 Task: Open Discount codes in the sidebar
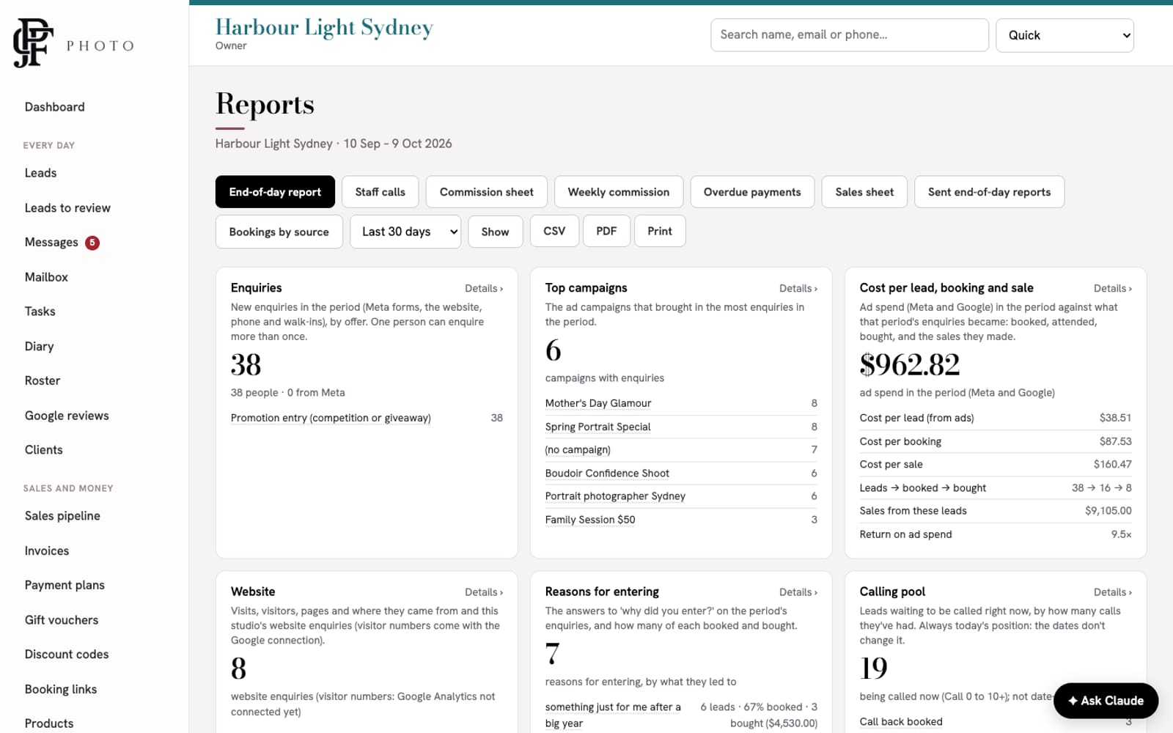67,655
